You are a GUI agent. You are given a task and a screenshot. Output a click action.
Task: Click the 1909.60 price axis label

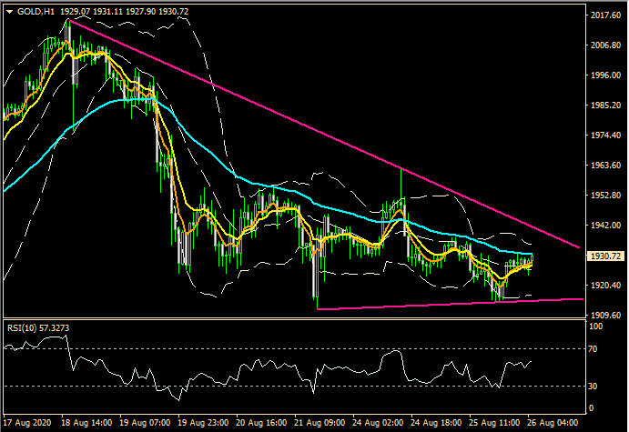tap(604, 315)
